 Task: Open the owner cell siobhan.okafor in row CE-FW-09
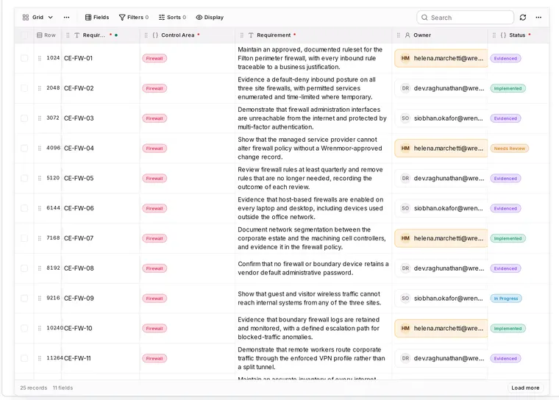[441, 298]
